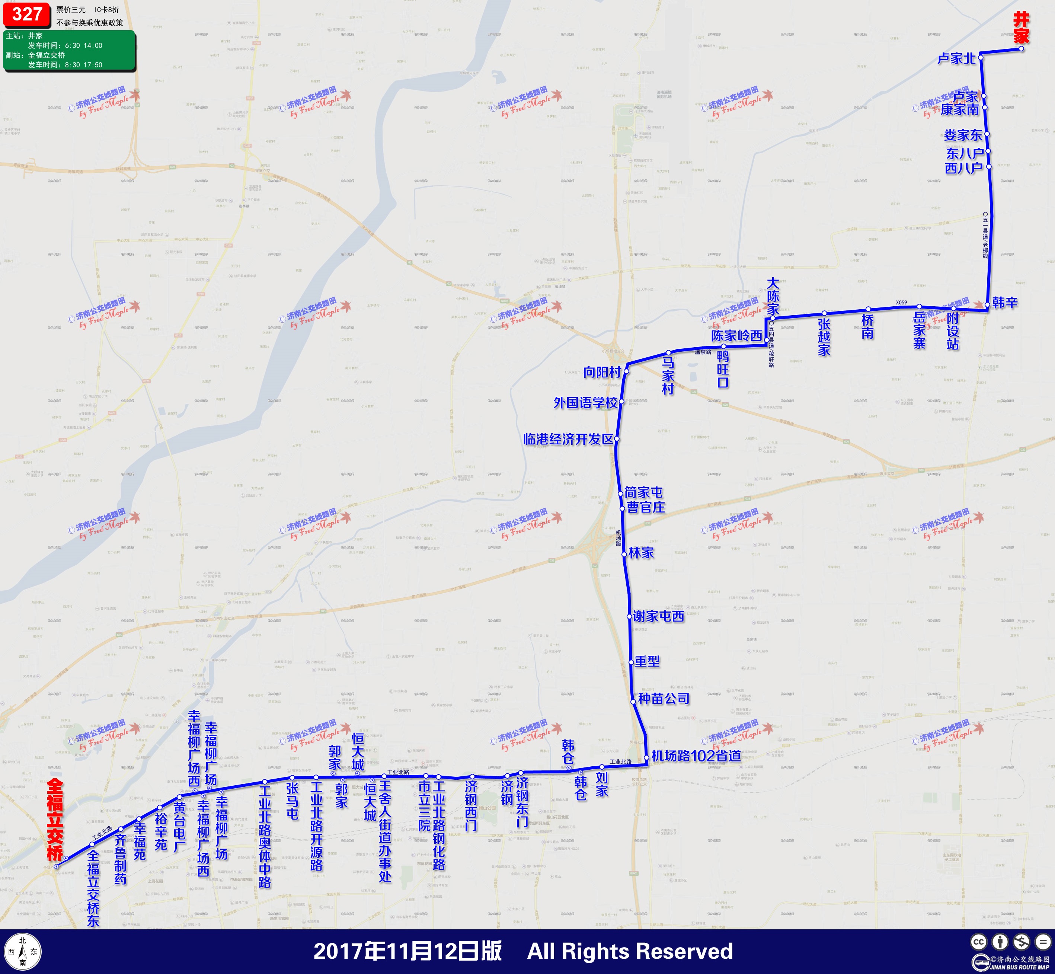
Task: Click the 副站：全福立交桥 line in the green box
Action: pos(35,55)
